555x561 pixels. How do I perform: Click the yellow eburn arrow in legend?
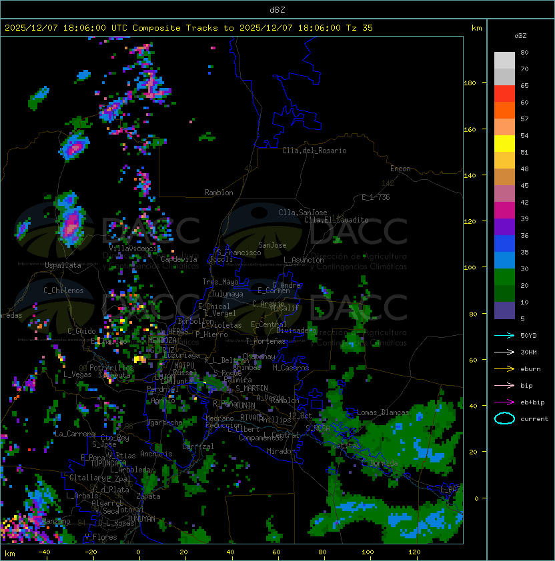point(504,369)
